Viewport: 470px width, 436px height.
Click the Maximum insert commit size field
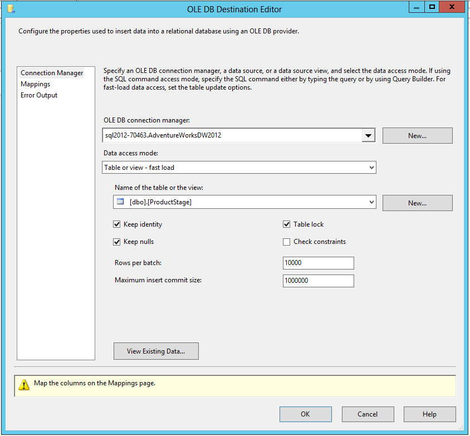319,281
